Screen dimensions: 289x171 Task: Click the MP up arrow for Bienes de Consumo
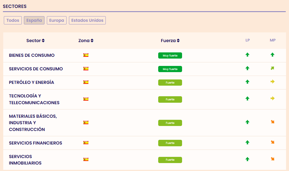273,55
